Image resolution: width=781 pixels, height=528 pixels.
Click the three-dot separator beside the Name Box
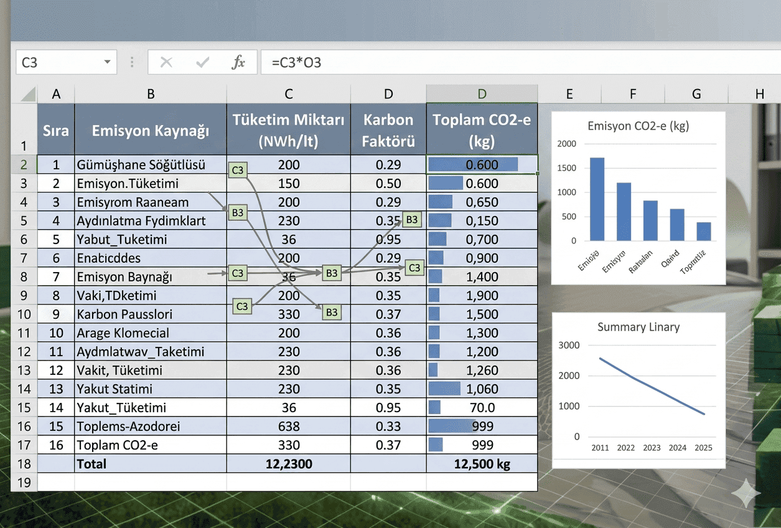pyautogui.click(x=132, y=61)
